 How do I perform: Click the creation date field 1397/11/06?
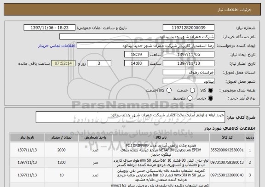[x=189, y=55]
